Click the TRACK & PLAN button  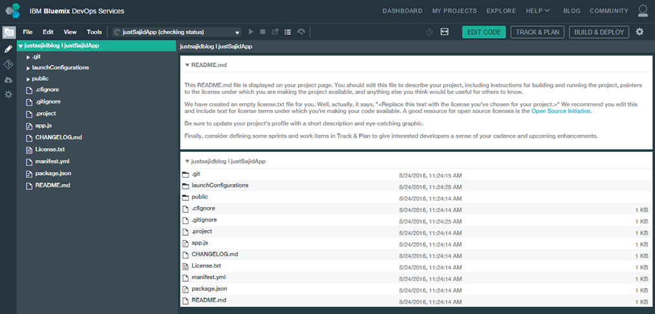tap(537, 32)
